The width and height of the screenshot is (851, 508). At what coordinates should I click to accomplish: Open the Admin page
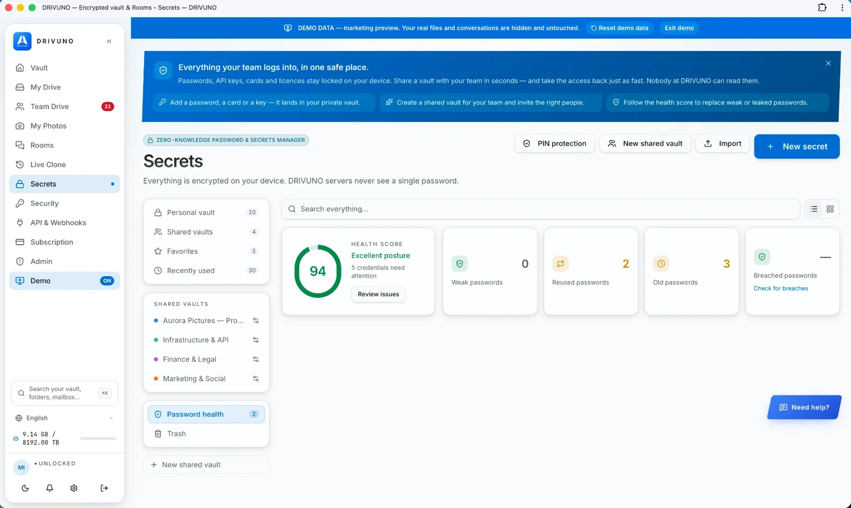point(64,261)
